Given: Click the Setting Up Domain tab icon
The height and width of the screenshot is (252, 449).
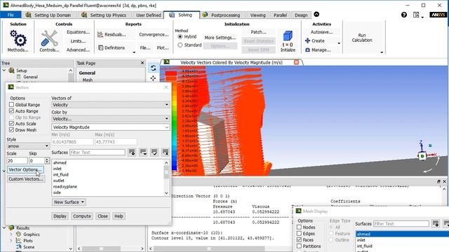Looking at the screenshot, I should point(28,15).
